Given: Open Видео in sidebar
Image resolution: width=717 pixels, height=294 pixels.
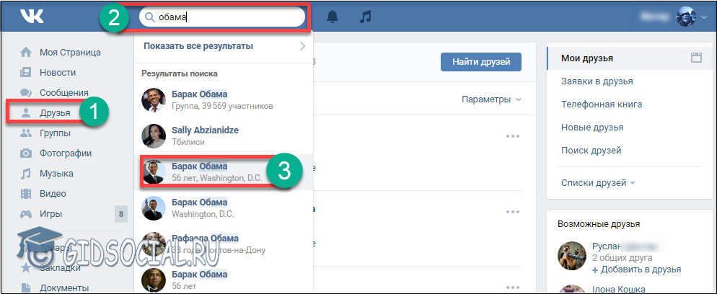Looking at the screenshot, I should (53, 194).
